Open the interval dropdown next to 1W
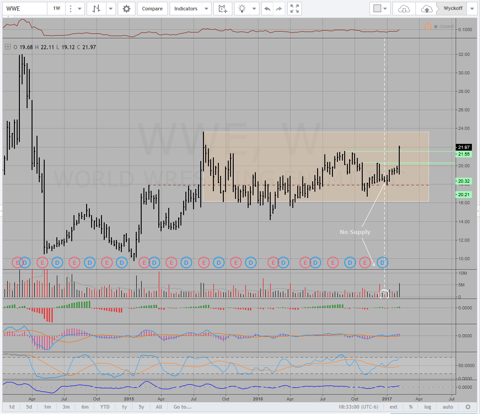This screenshot has height=414, width=480. pyautogui.click(x=80, y=9)
